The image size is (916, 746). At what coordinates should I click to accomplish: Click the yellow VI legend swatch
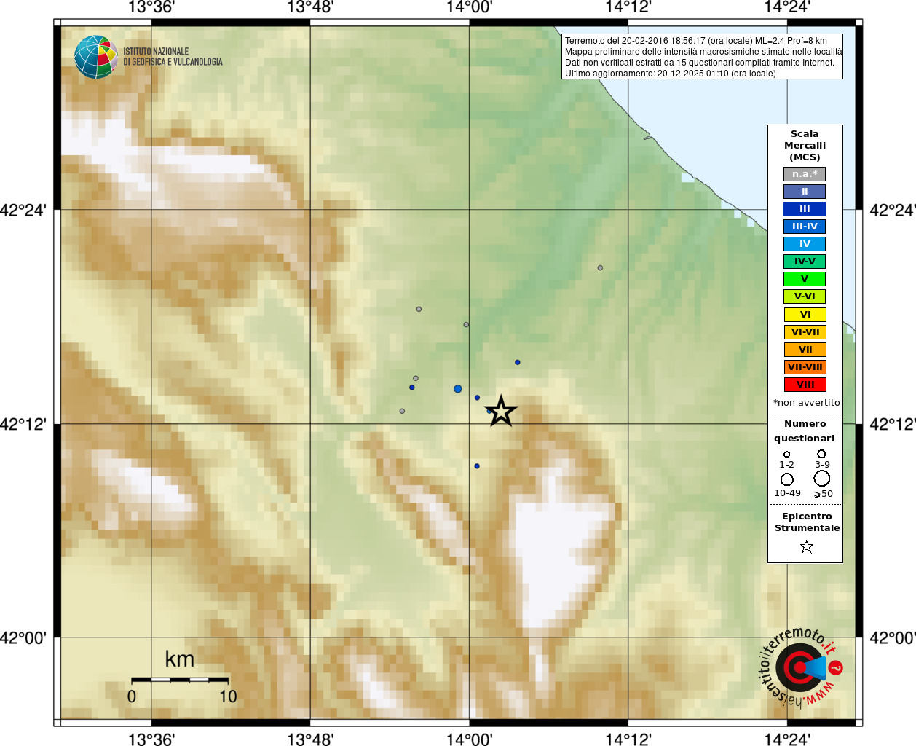(805, 315)
